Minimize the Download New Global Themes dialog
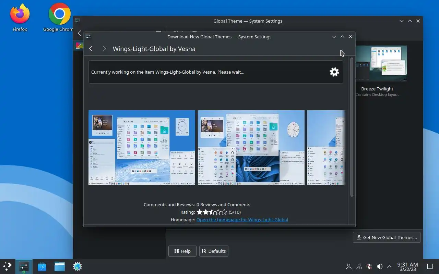Image resolution: width=439 pixels, height=274 pixels. pos(334,37)
